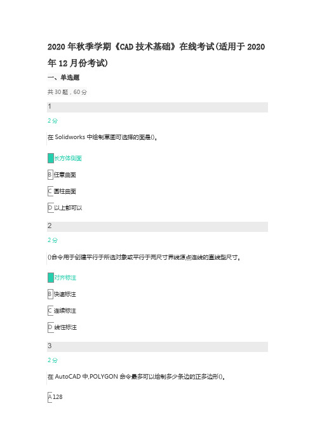
Task: Select option C 圆柱曲面
Action: pos(62,191)
